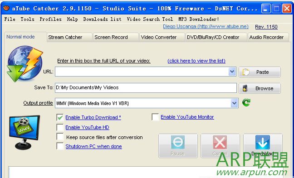Open the File menu
The image size is (294, 178).
point(10,19)
